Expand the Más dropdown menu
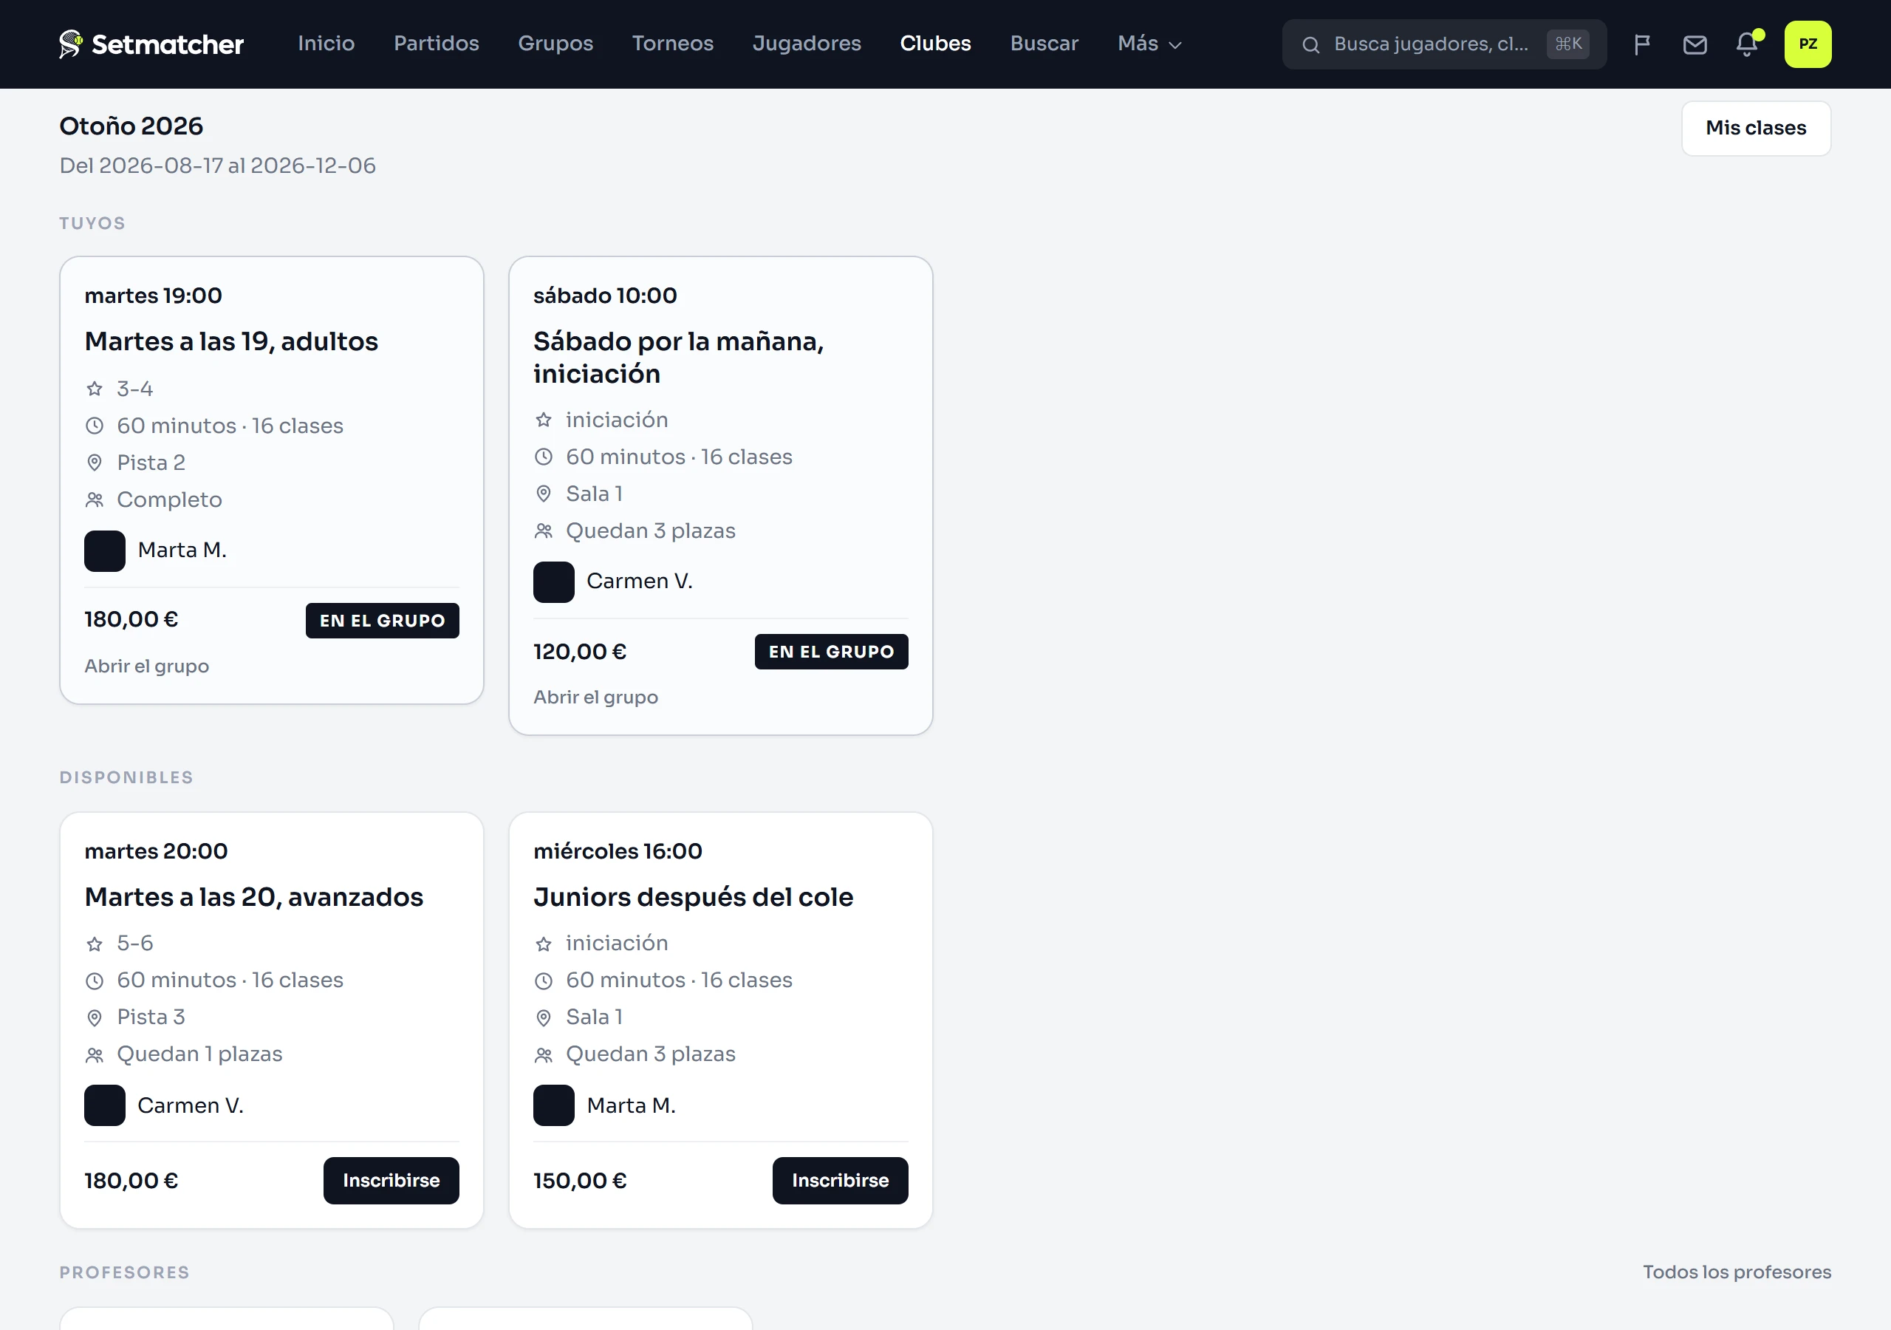Viewport: 1891px width, 1330px height. 1150,44
